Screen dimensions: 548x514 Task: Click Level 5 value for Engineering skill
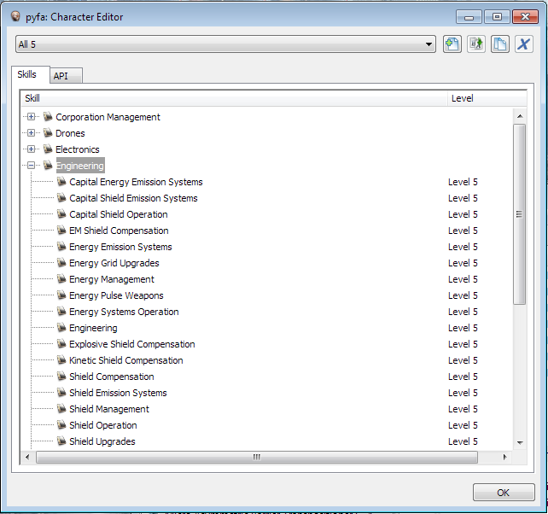coord(463,328)
